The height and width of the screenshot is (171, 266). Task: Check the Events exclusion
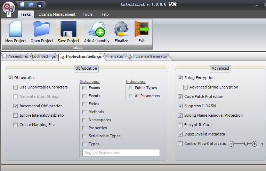click(x=84, y=96)
